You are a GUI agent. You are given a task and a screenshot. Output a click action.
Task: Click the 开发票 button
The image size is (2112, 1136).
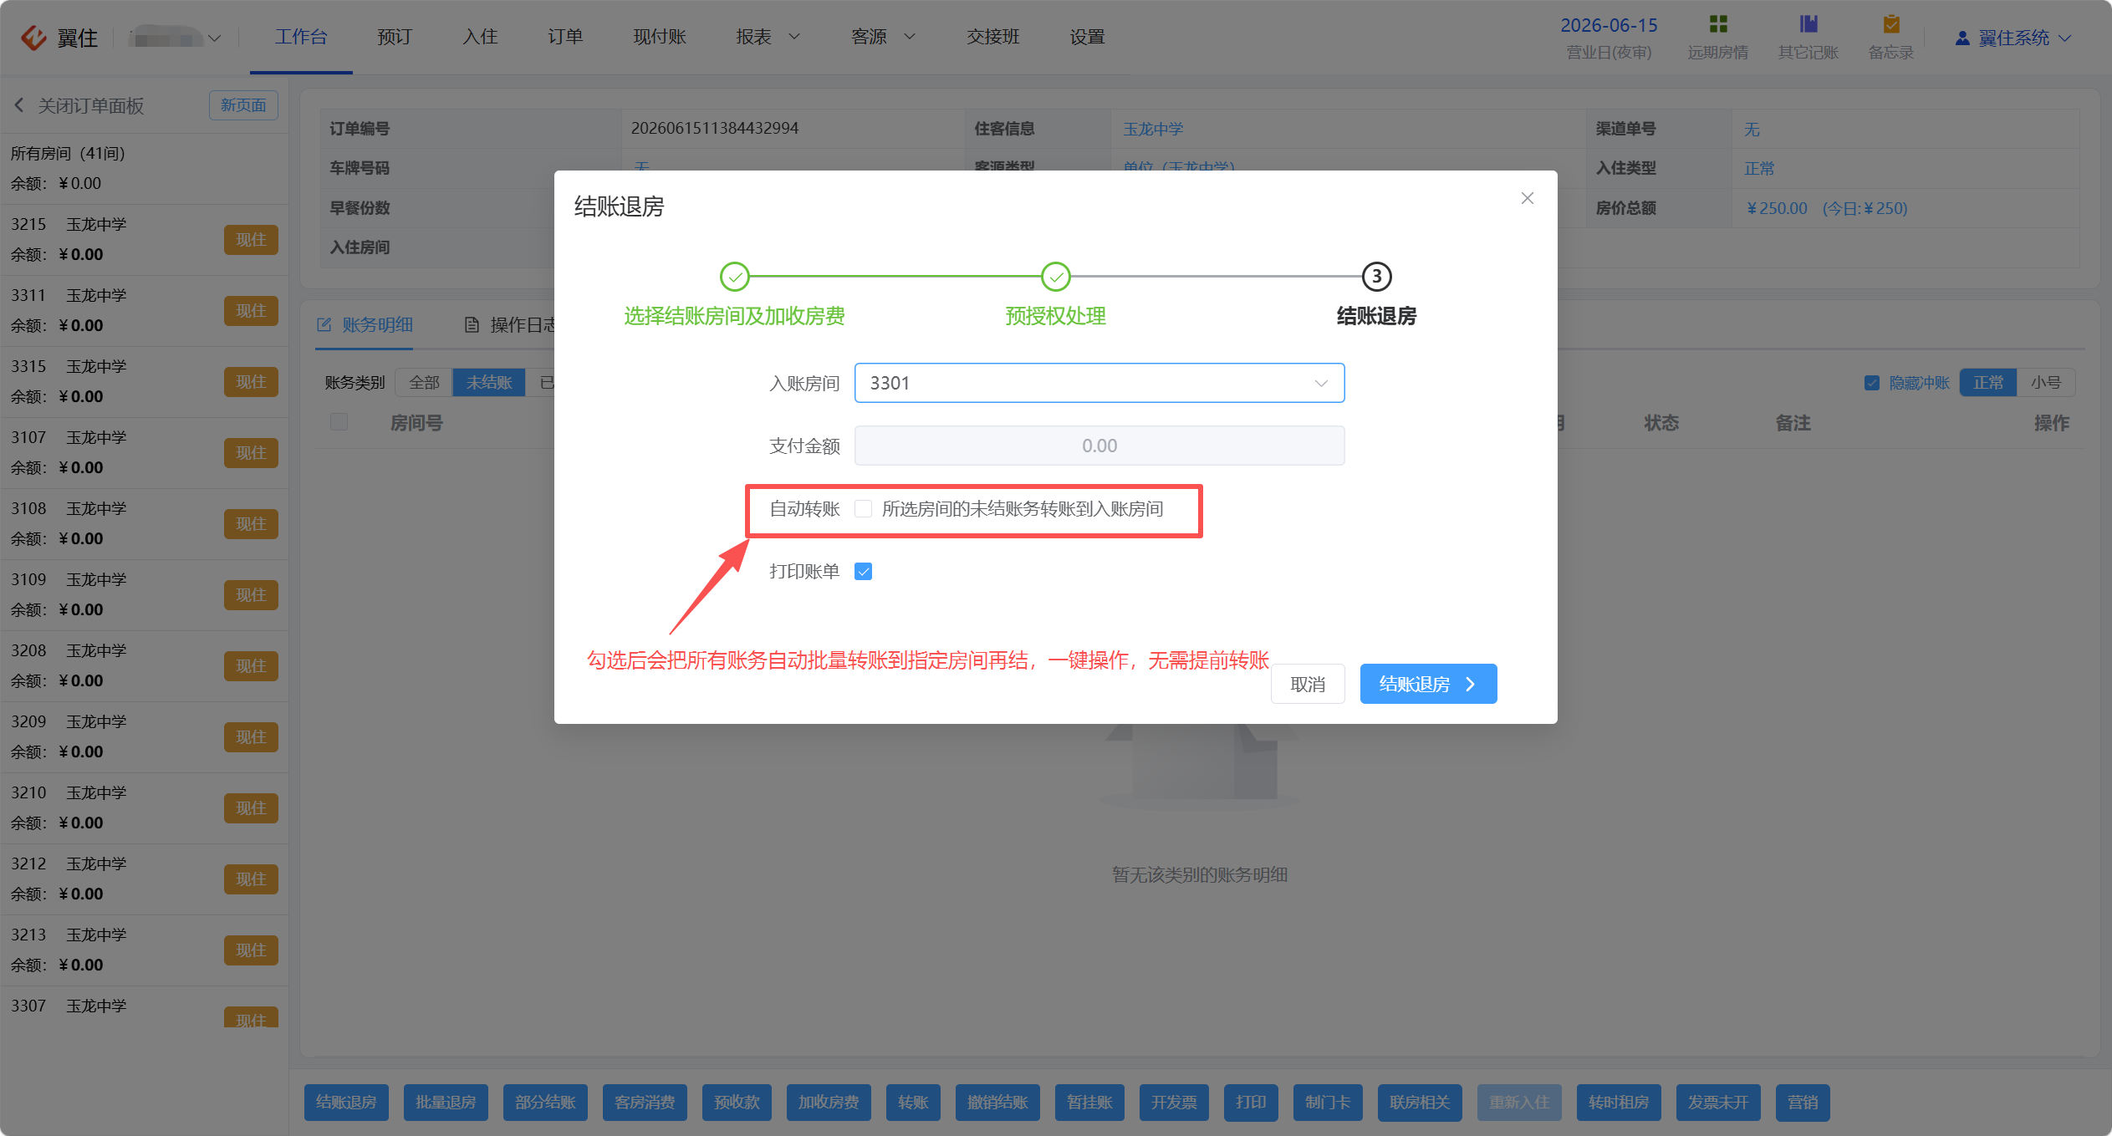click(1174, 1103)
